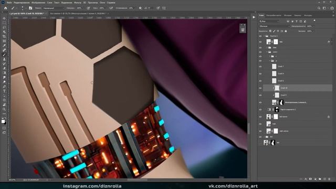The width and height of the screenshot is (336, 189).
Task: Toggle pressure for opacity button
Action: pos(88,8)
